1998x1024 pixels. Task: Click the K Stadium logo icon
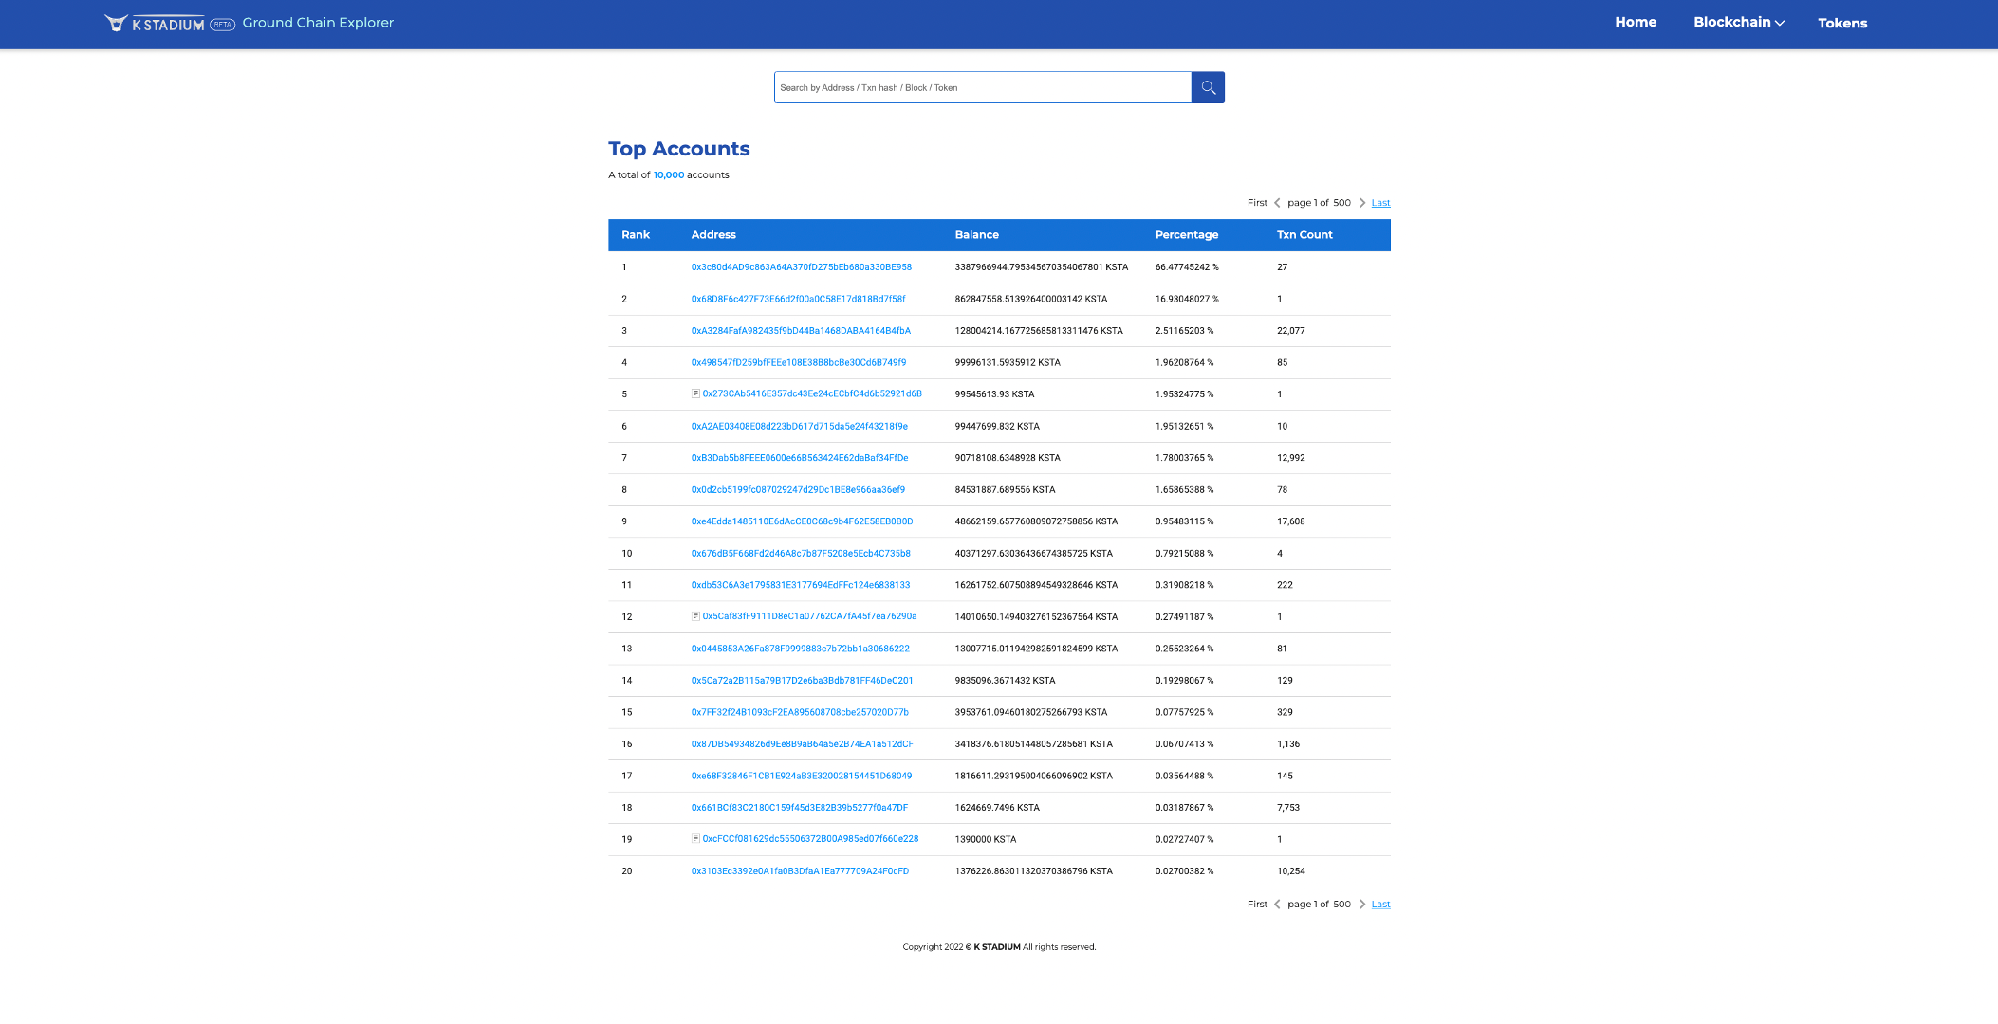[x=116, y=23]
